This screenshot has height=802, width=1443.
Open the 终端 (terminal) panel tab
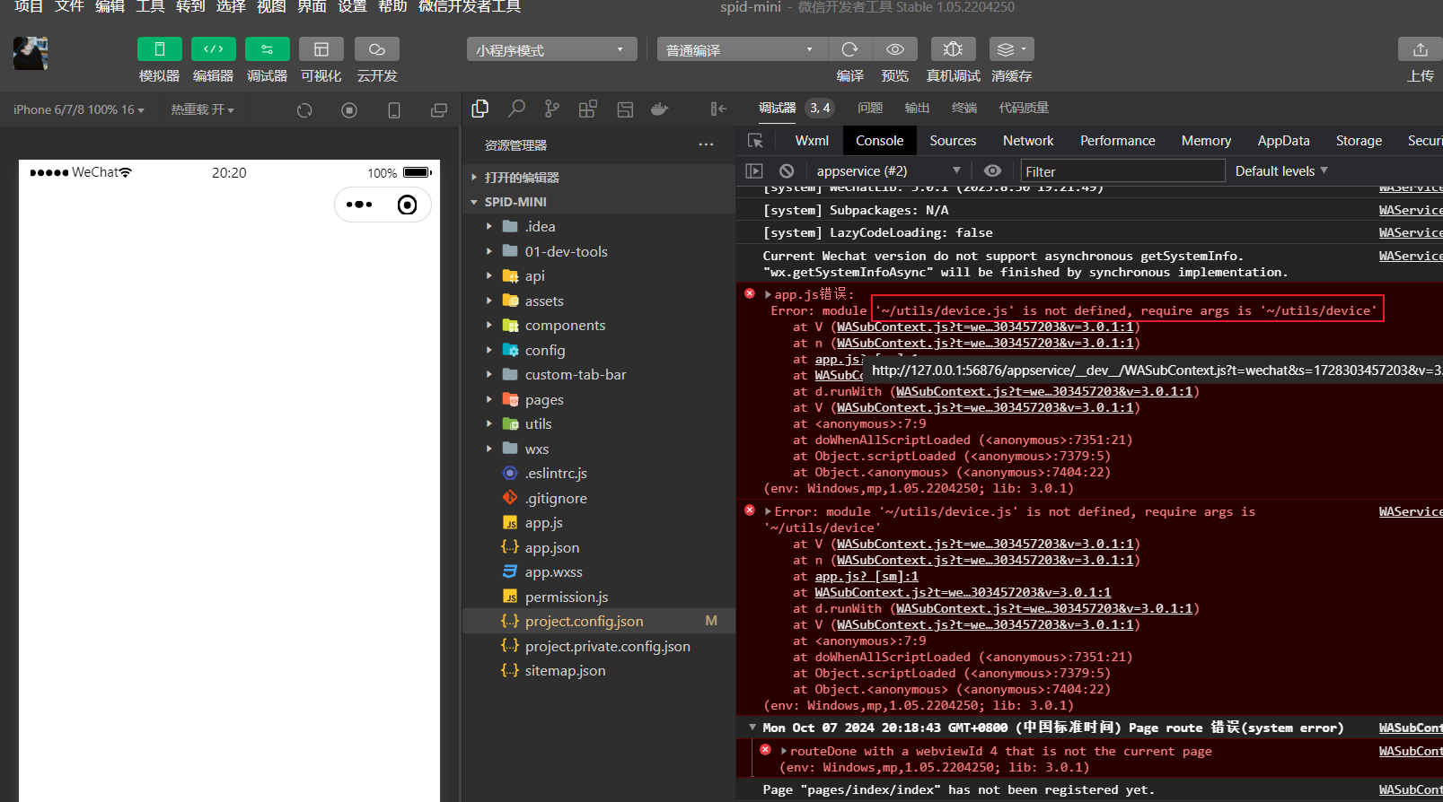[x=964, y=108]
